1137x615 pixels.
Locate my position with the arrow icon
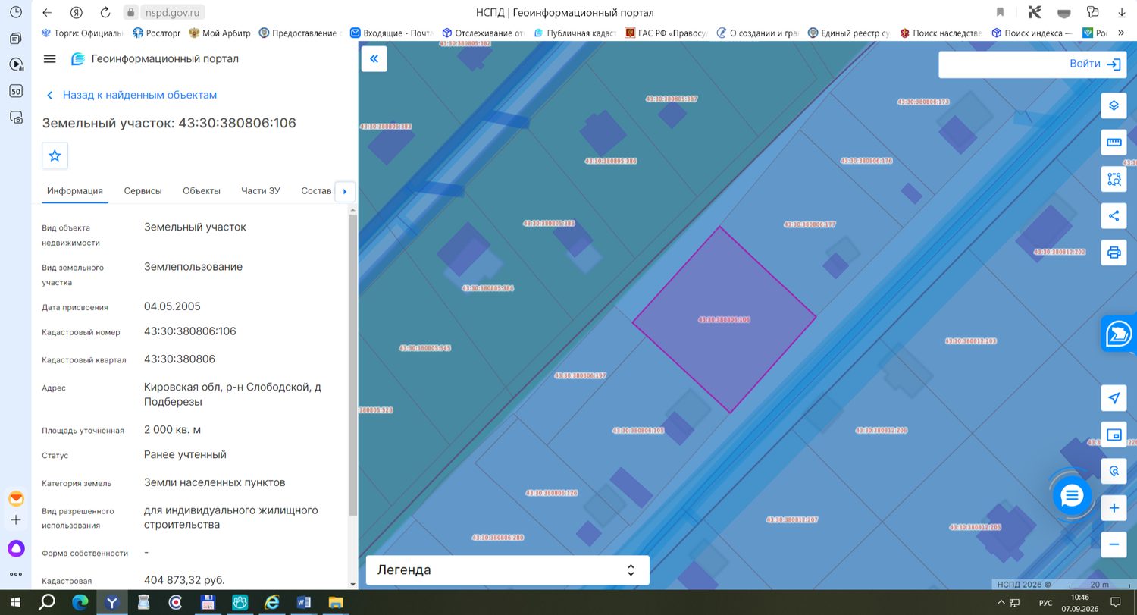[1114, 398]
